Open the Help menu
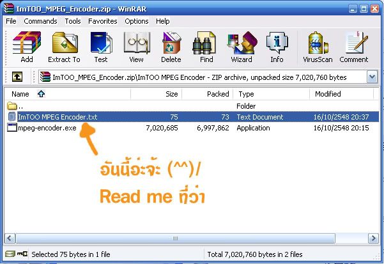The height and width of the screenshot is (264, 384). click(x=163, y=21)
